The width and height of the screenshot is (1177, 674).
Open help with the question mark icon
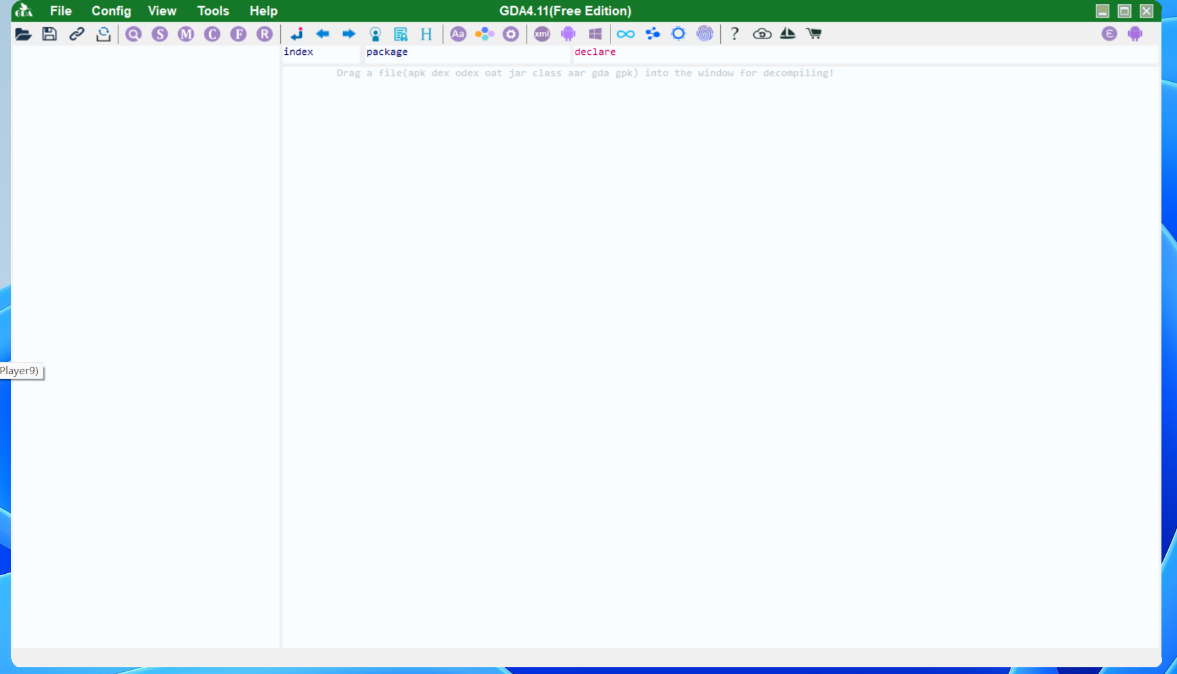point(735,34)
